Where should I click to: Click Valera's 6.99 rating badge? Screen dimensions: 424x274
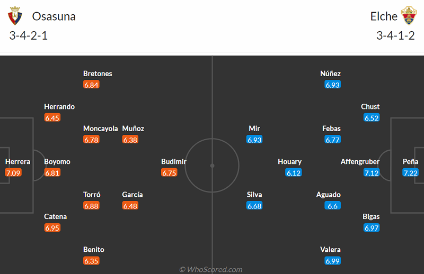(332, 261)
